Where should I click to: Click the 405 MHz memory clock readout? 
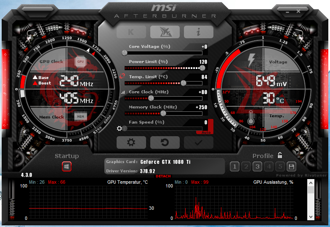click(77, 98)
